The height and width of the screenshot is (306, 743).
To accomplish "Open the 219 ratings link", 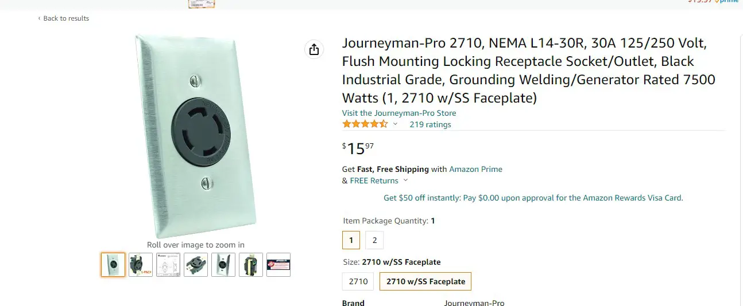I will tap(430, 124).
